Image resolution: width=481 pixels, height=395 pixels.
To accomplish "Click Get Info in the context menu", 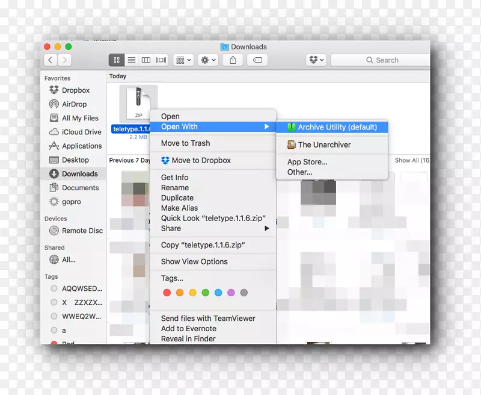I will pyautogui.click(x=174, y=178).
